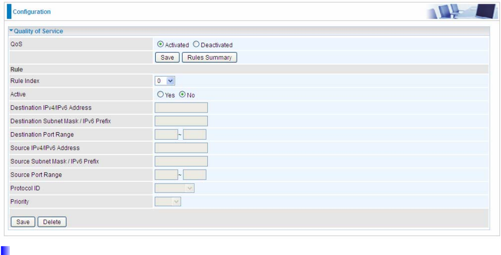Open the Protocol ID dropdown
501x255 pixels.
tap(175, 188)
